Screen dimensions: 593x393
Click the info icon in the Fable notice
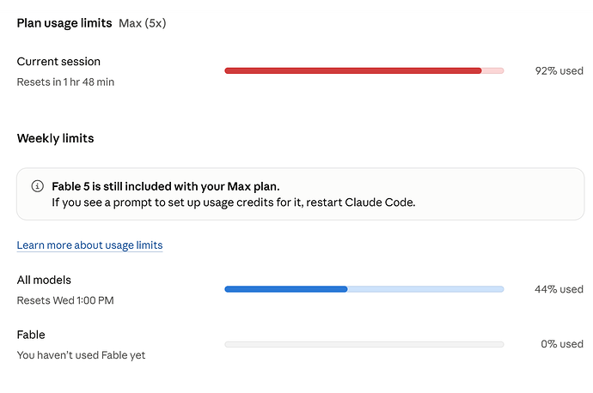pos(37,186)
